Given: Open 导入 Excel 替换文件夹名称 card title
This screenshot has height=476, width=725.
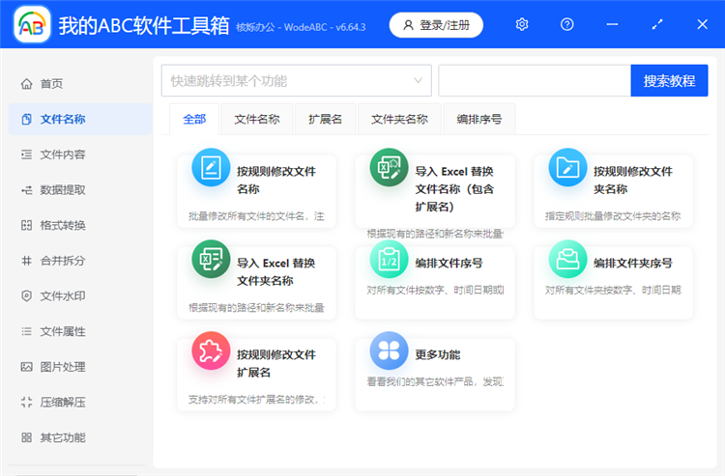Looking at the screenshot, I should coord(276,272).
